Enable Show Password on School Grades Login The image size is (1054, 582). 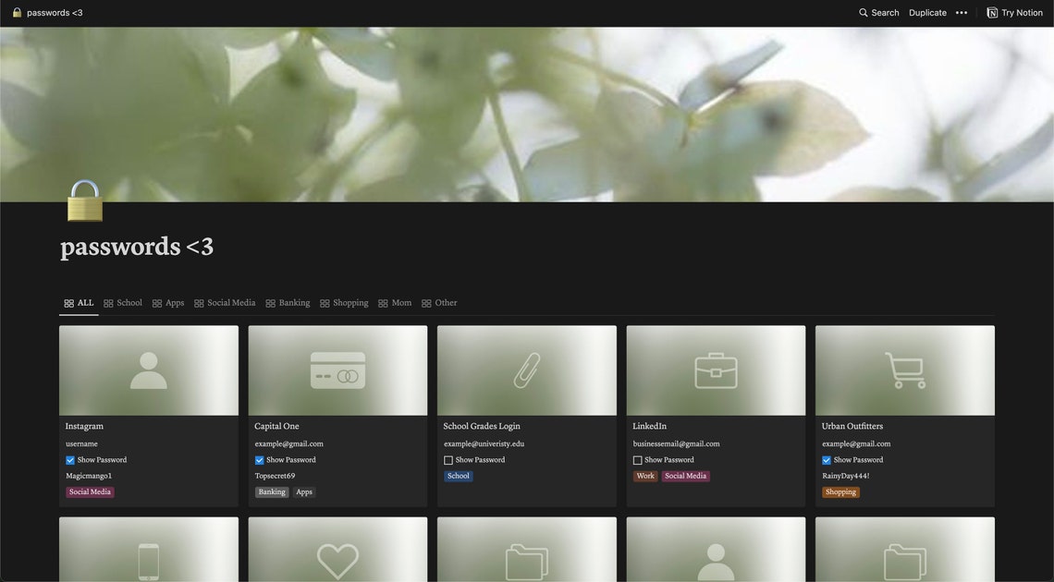(x=447, y=458)
